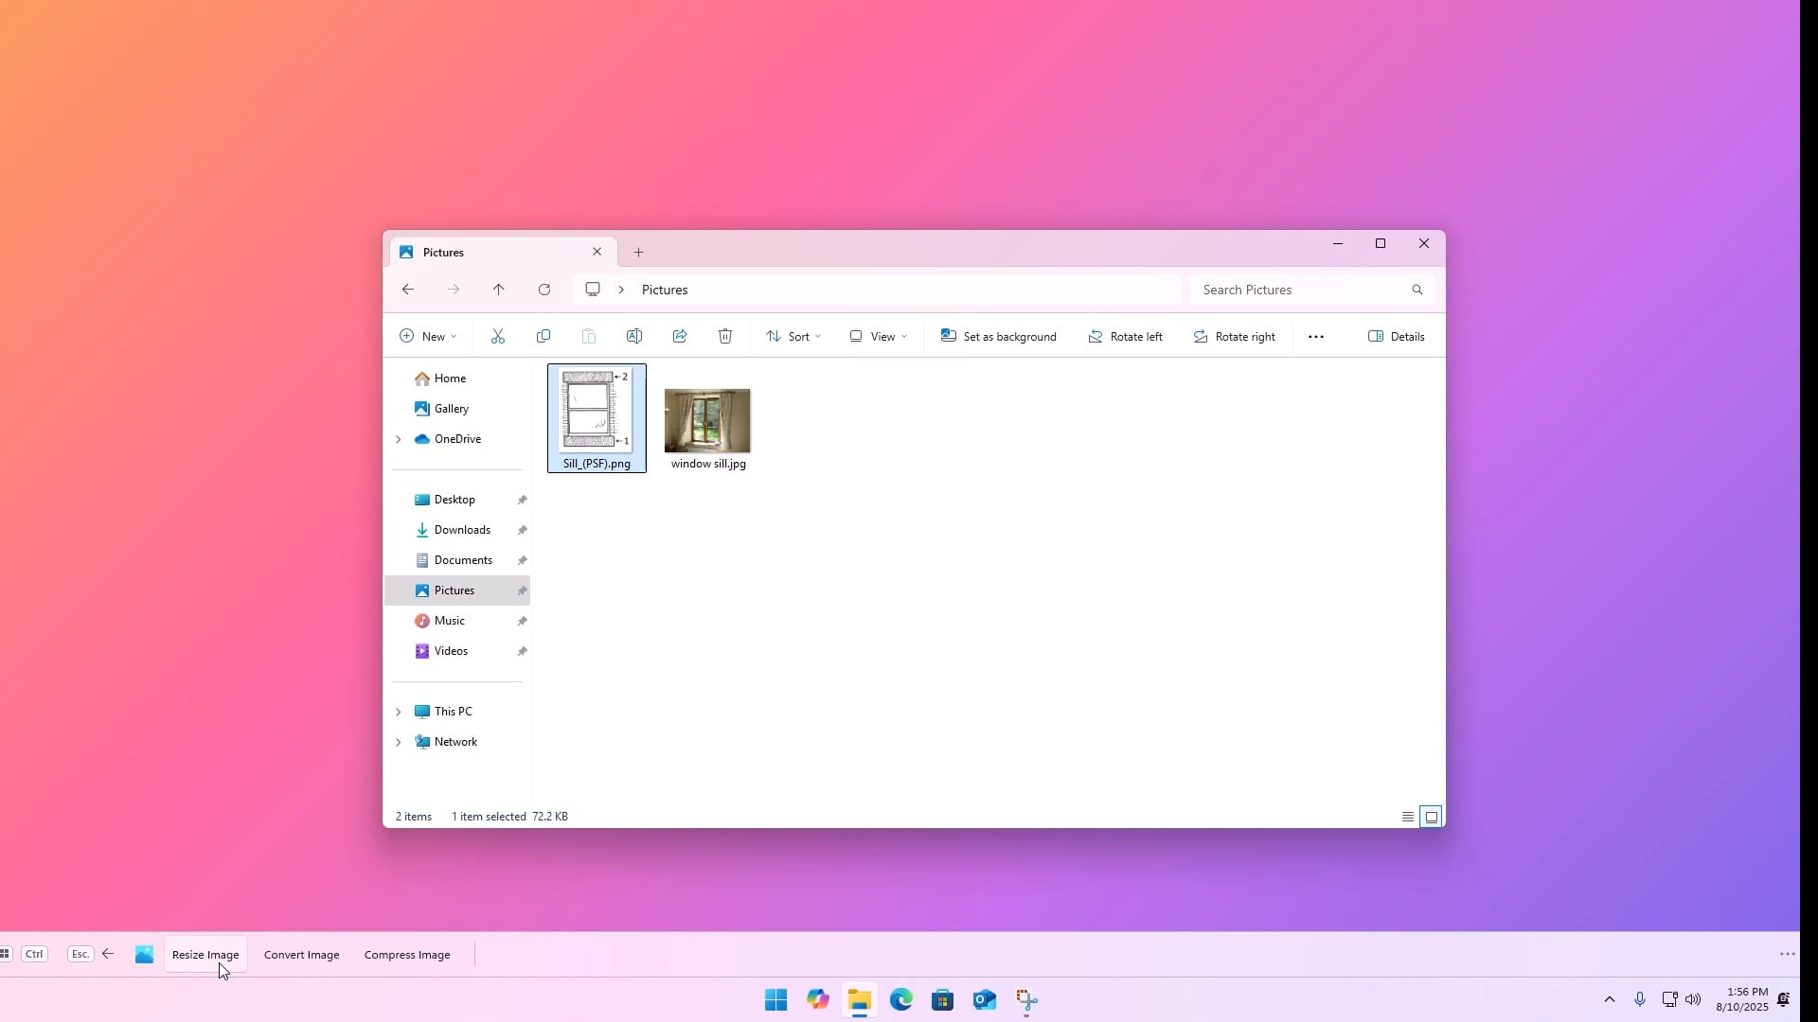Click Convert Image in command bar
The width and height of the screenshot is (1818, 1022).
click(301, 955)
